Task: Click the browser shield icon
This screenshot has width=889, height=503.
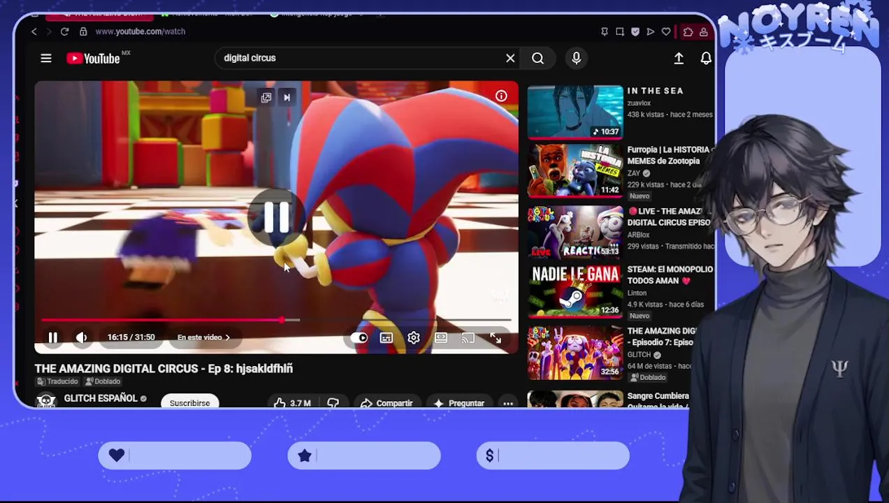Action: 635,31
